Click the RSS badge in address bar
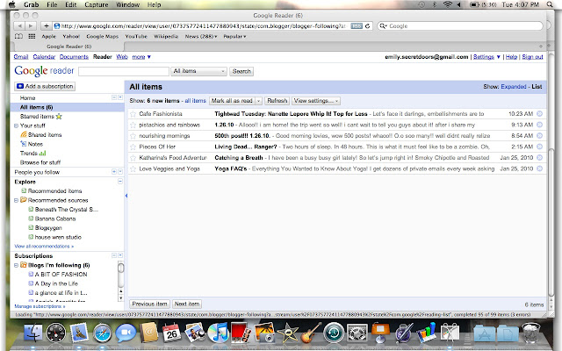Viewport: 562px width, 351px height. [357, 26]
